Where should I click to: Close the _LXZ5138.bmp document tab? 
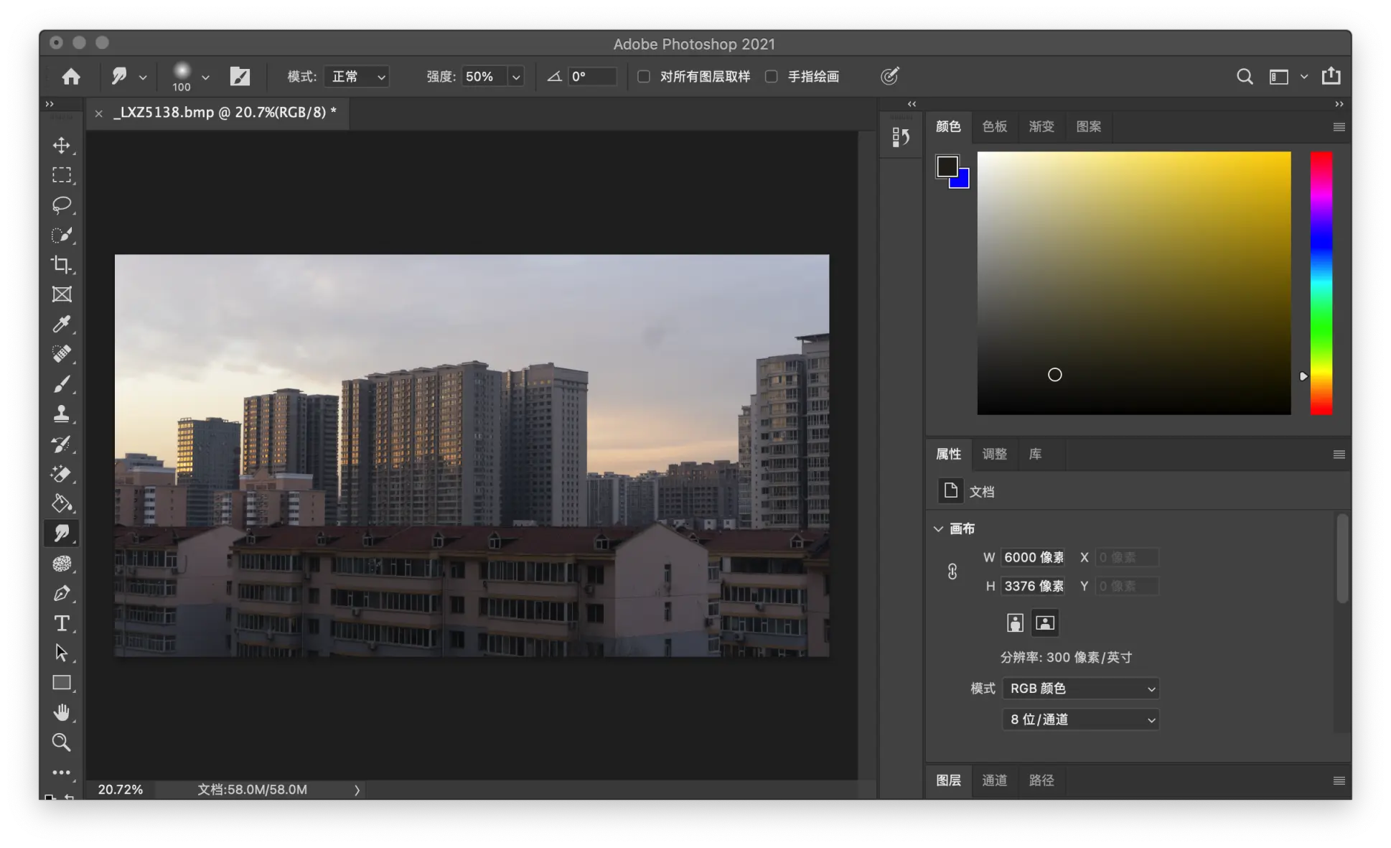[x=99, y=113]
